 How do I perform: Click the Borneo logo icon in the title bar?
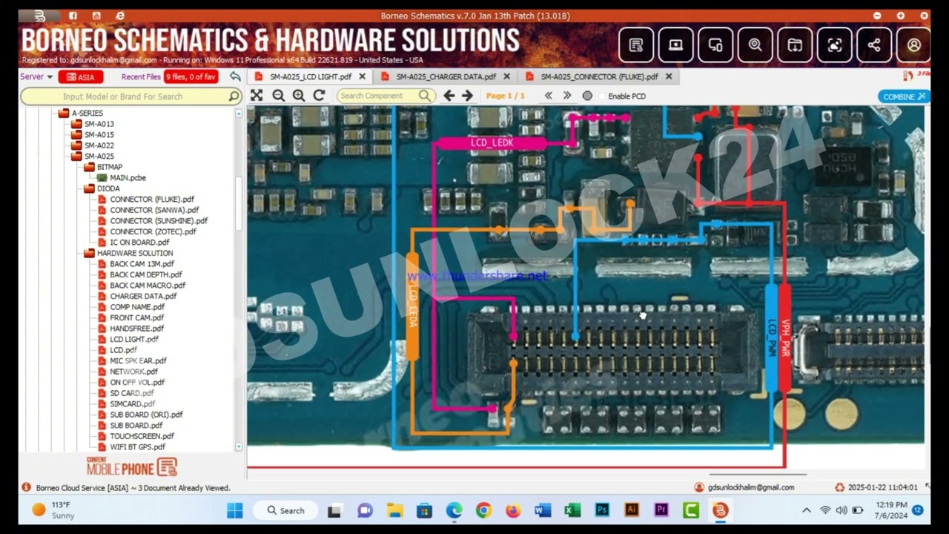click(x=40, y=16)
